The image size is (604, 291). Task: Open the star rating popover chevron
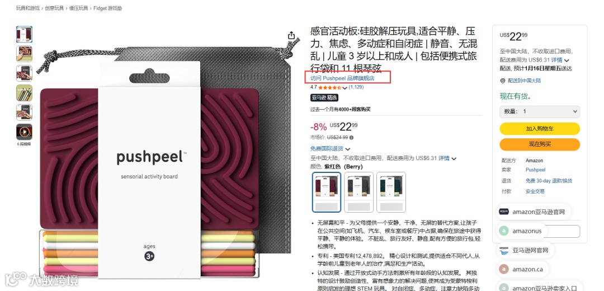coord(345,88)
